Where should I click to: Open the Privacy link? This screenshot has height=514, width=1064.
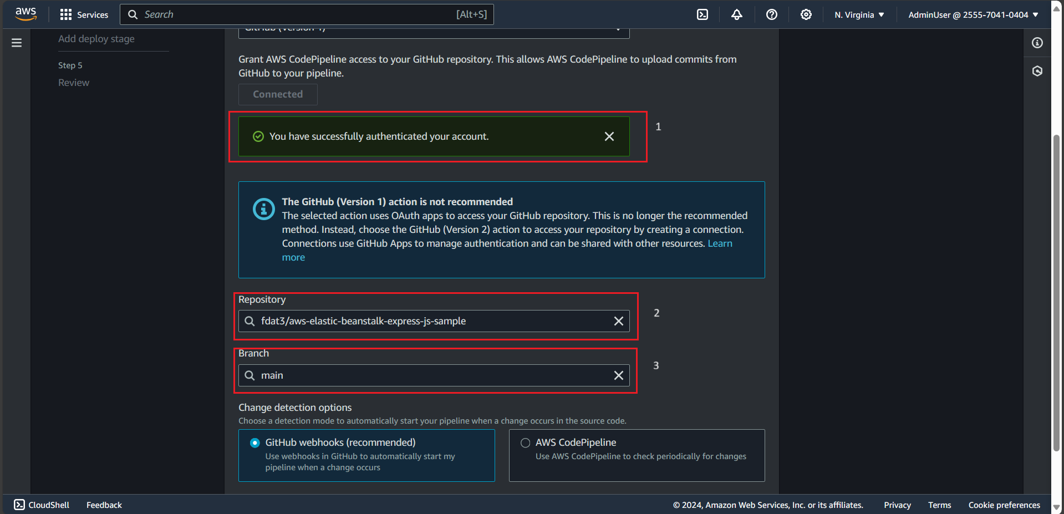tap(897, 505)
